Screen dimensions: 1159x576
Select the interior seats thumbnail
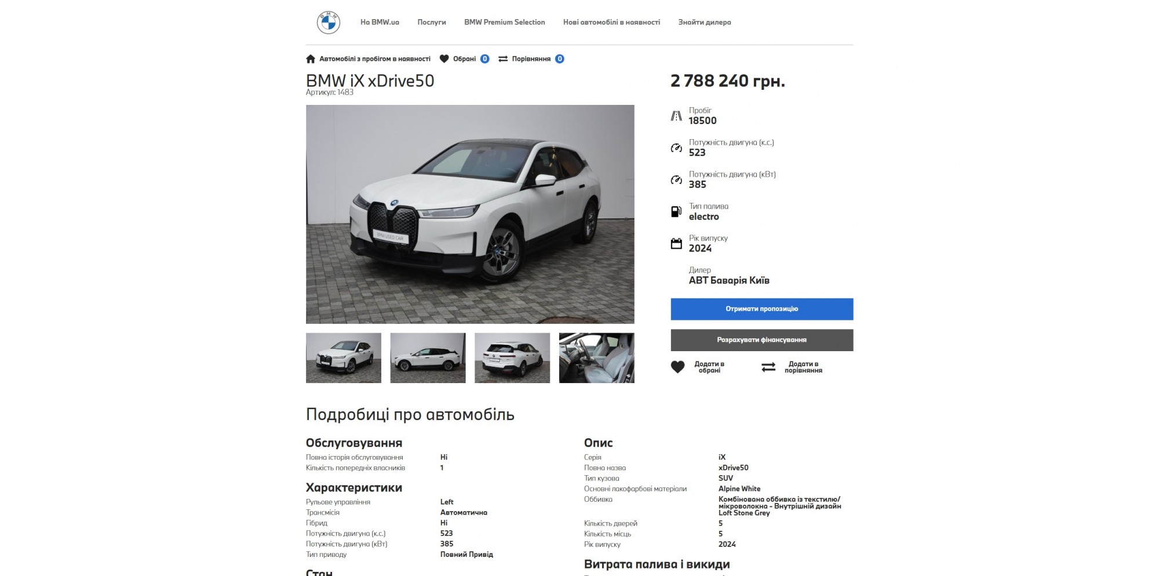tap(597, 358)
